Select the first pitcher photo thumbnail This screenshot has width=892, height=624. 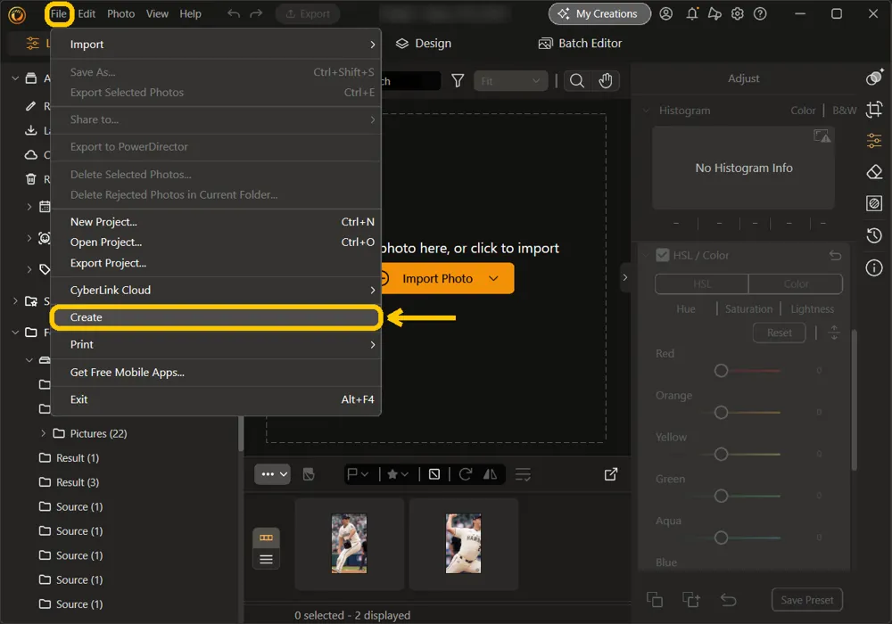[x=349, y=543]
